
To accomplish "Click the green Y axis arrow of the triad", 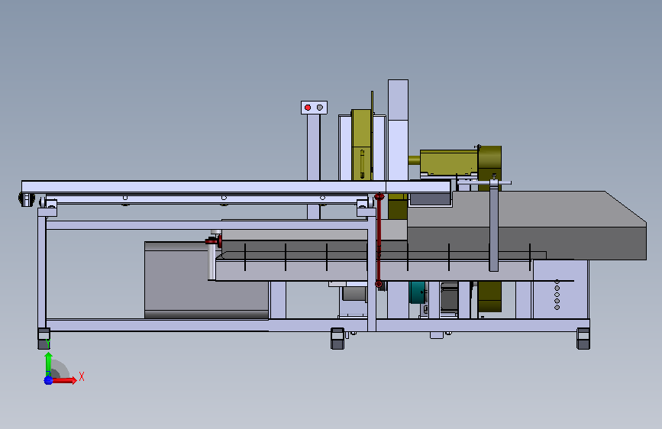I will (49, 364).
